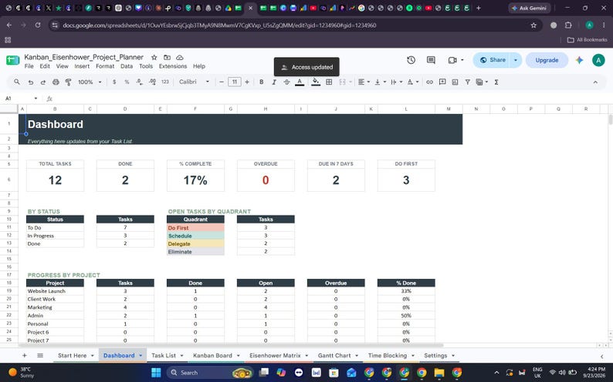Open the functions sigma menu

tap(496, 82)
